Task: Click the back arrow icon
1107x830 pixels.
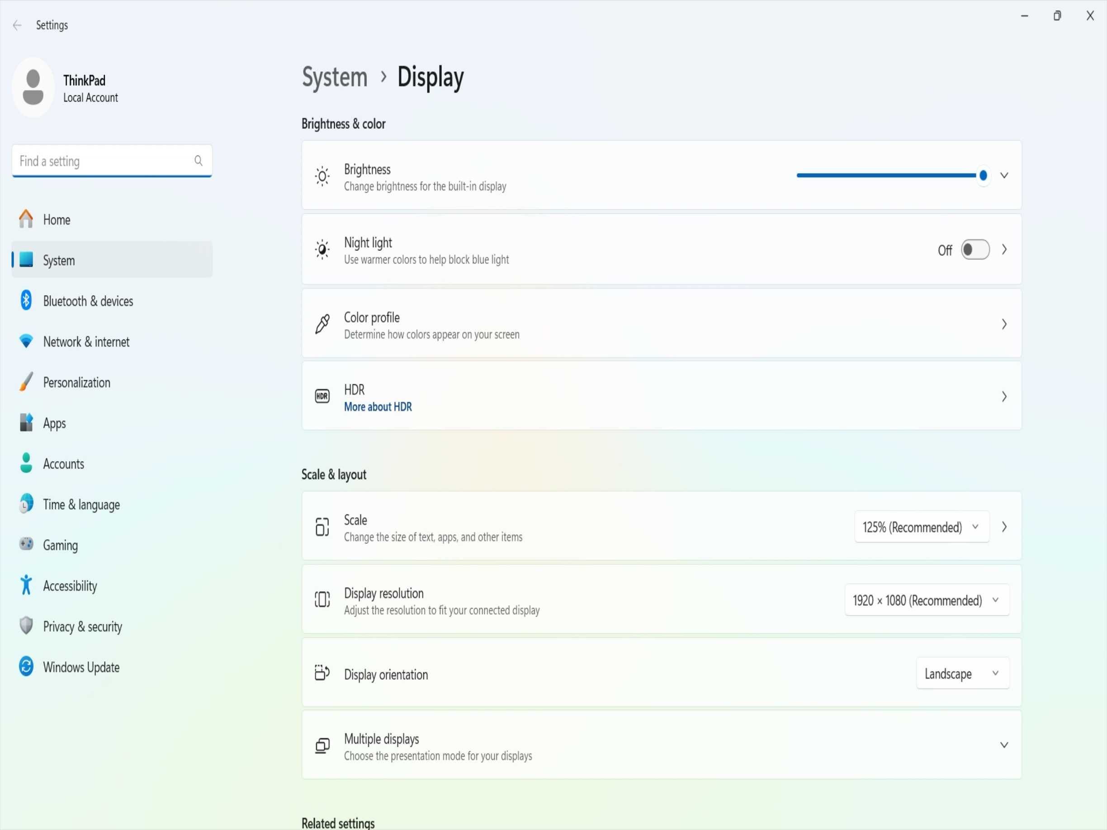Action: coord(17,25)
